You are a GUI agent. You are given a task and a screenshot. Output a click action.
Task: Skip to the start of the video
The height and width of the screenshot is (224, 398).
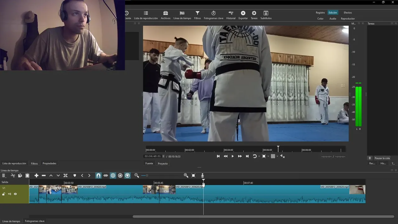click(x=218, y=156)
